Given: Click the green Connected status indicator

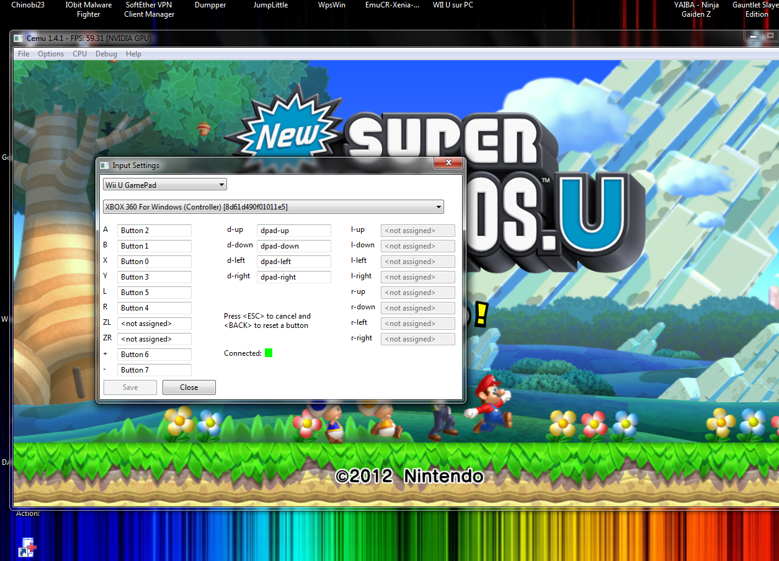Looking at the screenshot, I should coord(269,353).
